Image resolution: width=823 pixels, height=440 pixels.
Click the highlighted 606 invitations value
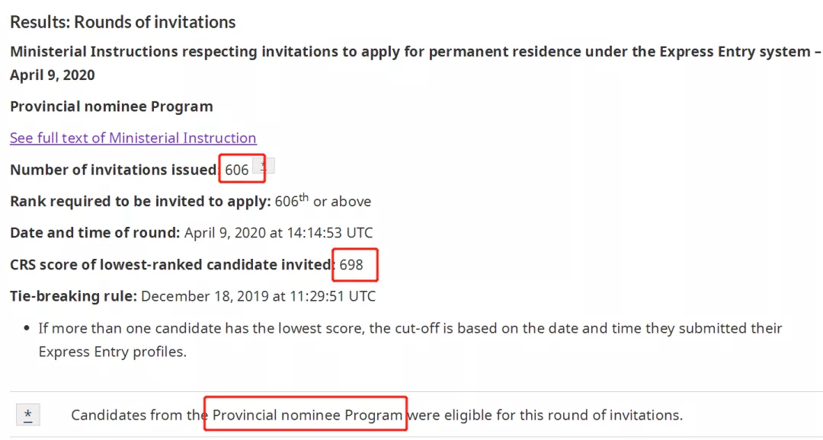tap(237, 170)
